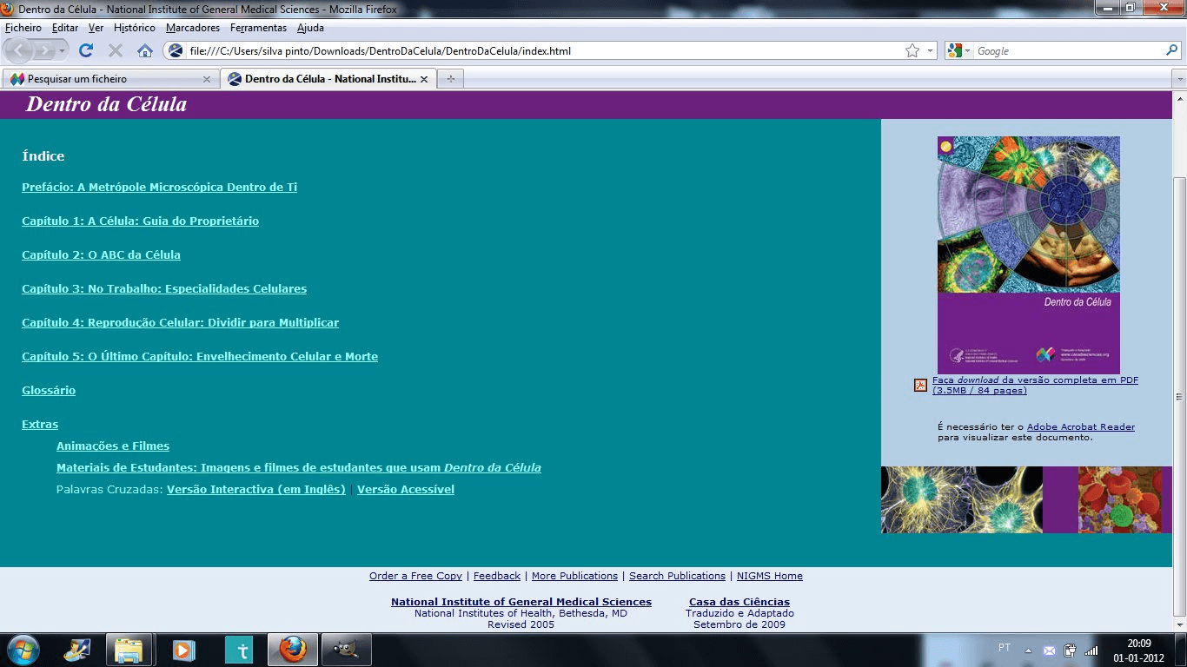Image resolution: width=1187 pixels, height=667 pixels.
Task: Open Capítulo 4: Reprodução Celular link
Action: tap(180, 323)
